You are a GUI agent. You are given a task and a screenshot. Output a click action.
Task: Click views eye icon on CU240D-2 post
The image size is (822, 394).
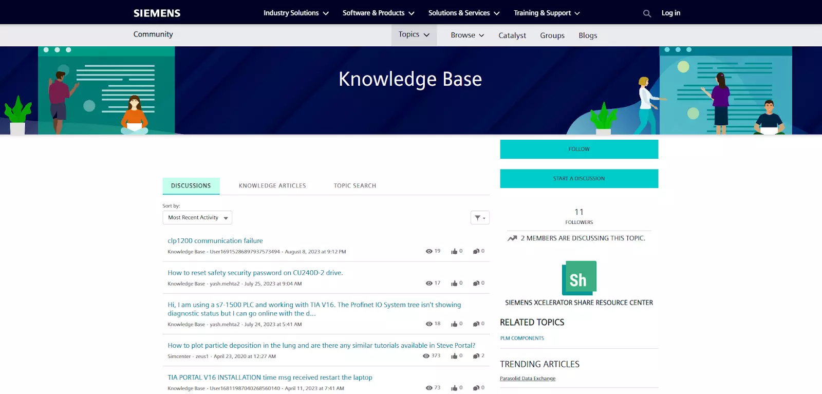click(429, 284)
